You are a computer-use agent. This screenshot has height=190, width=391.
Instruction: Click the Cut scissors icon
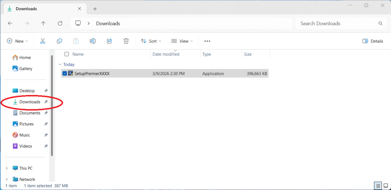click(x=43, y=41)
